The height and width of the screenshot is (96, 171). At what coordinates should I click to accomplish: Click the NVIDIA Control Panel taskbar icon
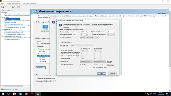coord(38,94)
